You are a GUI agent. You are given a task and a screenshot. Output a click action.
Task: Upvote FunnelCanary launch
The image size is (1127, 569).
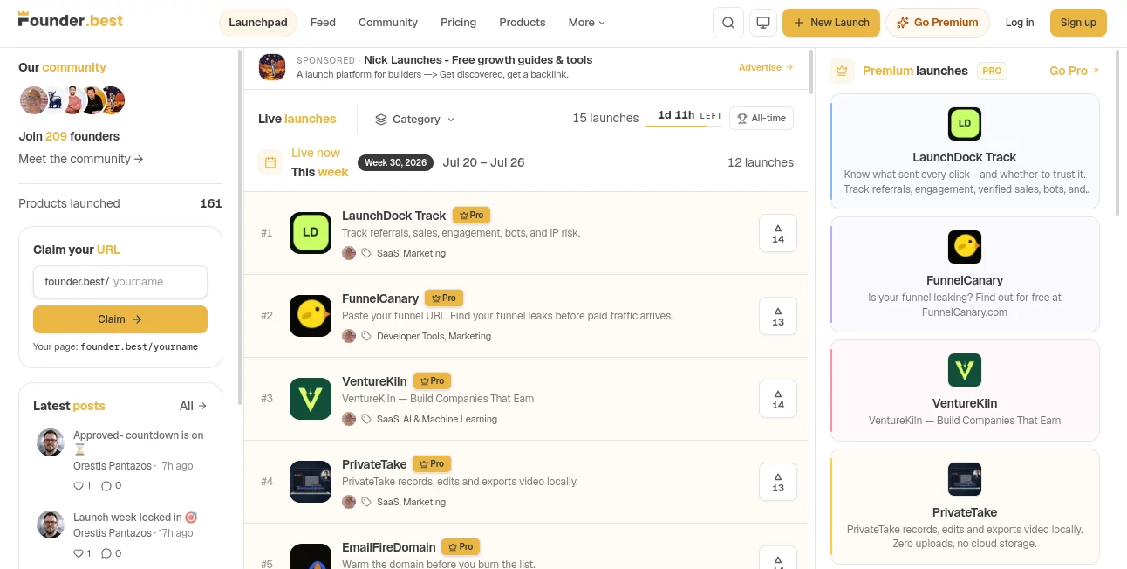tap(778, 316)
